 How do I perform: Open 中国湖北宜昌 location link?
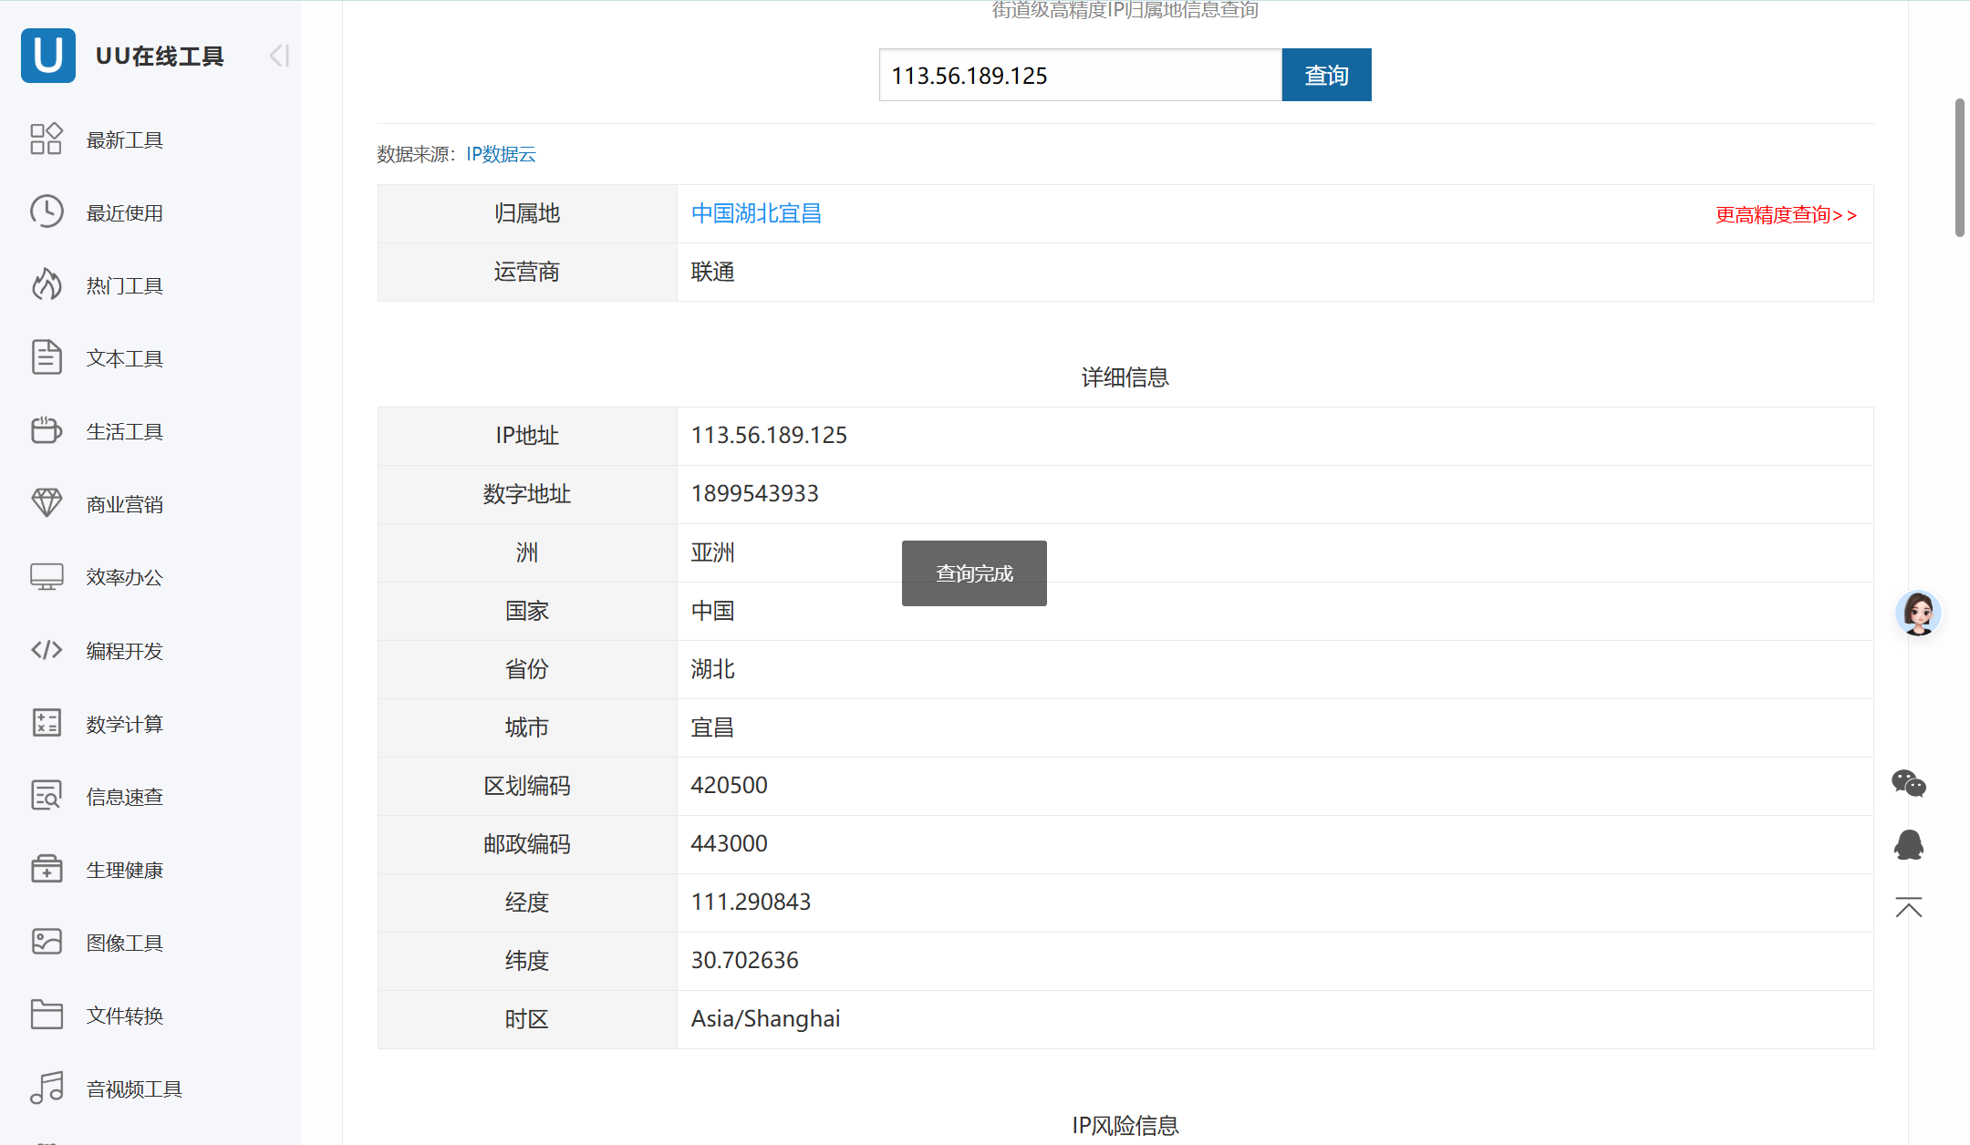[756, 213]
